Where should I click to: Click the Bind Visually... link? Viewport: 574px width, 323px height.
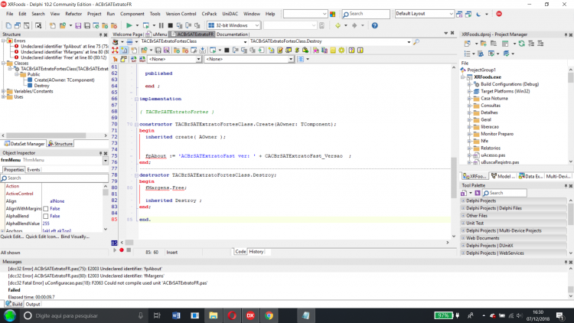(x=75, y=237)
